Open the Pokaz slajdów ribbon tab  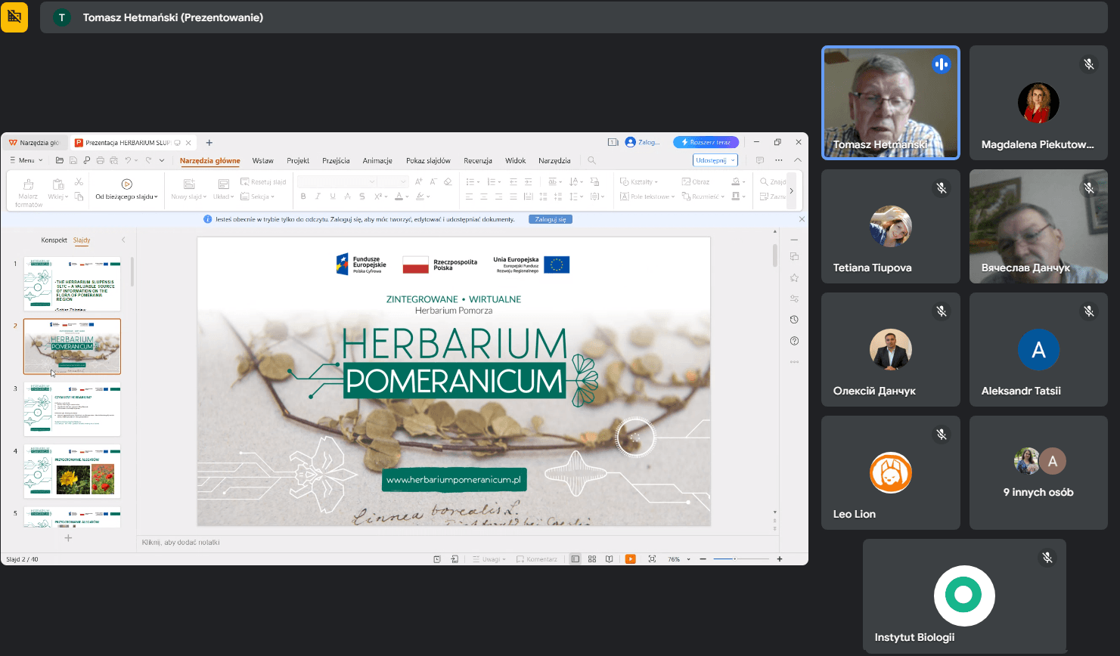pos(428,160)
